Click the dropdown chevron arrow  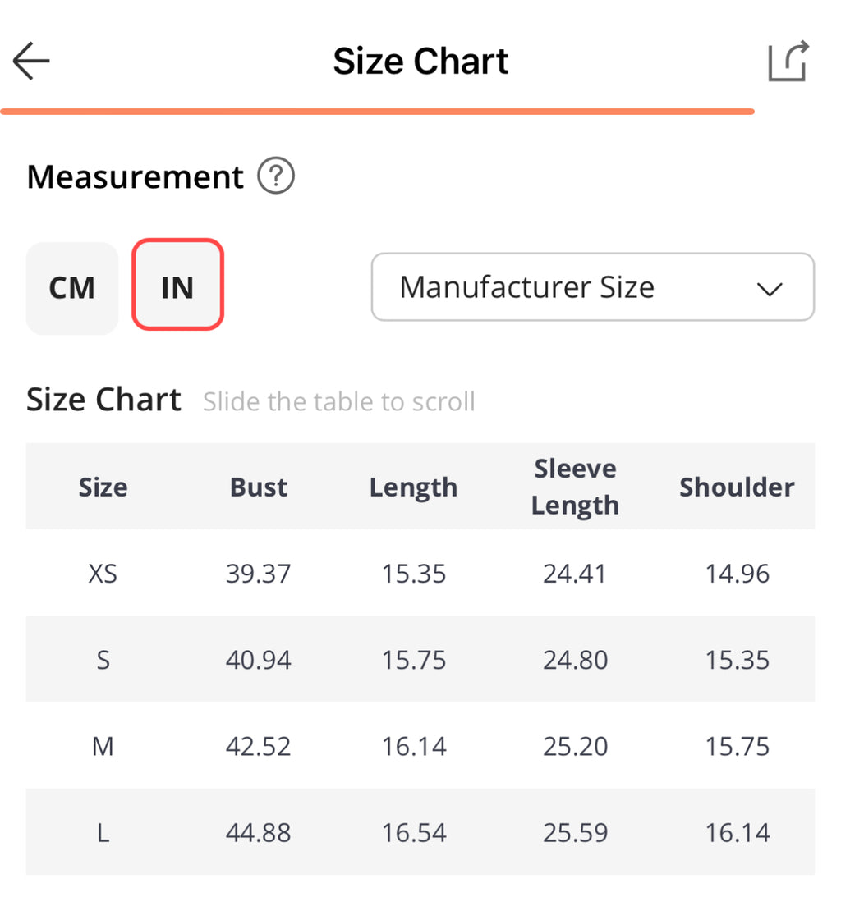coord(770,289)
